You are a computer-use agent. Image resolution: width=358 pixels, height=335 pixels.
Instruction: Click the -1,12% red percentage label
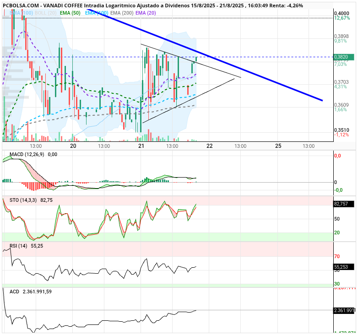342,135
